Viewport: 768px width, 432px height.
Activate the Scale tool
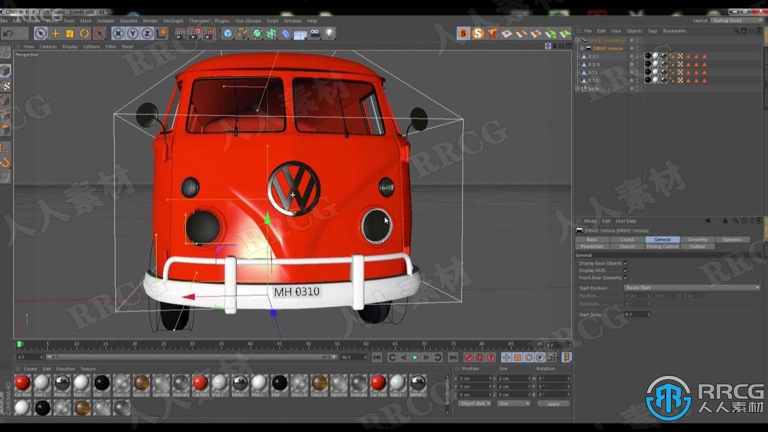pos(70,34)
